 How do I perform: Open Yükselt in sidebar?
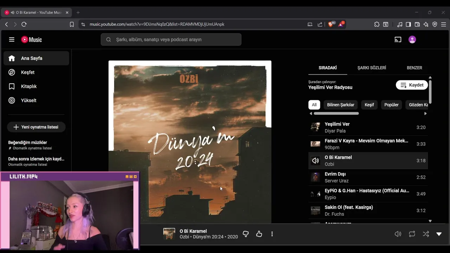[36, 100]
